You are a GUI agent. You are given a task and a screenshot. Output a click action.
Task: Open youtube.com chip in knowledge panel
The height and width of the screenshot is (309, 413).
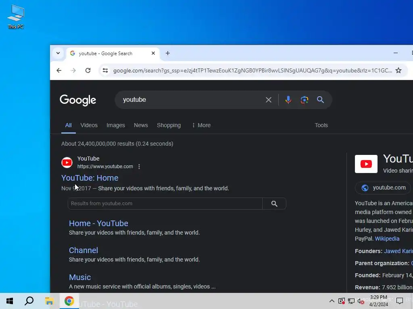[x=384, y=187]
